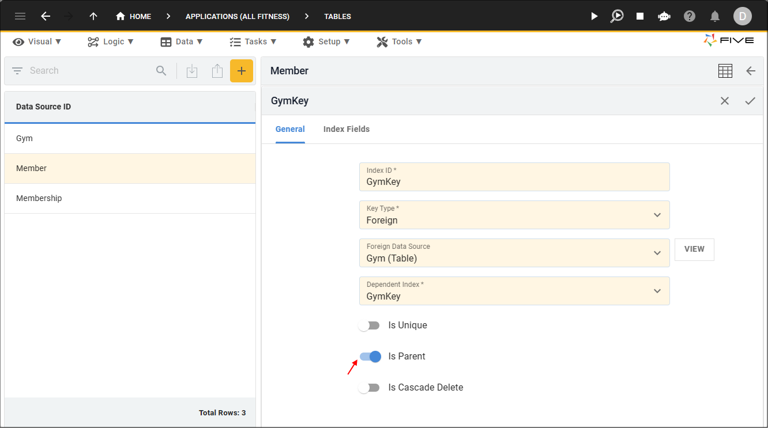Save GymKey with check mark

coord(750,101)
